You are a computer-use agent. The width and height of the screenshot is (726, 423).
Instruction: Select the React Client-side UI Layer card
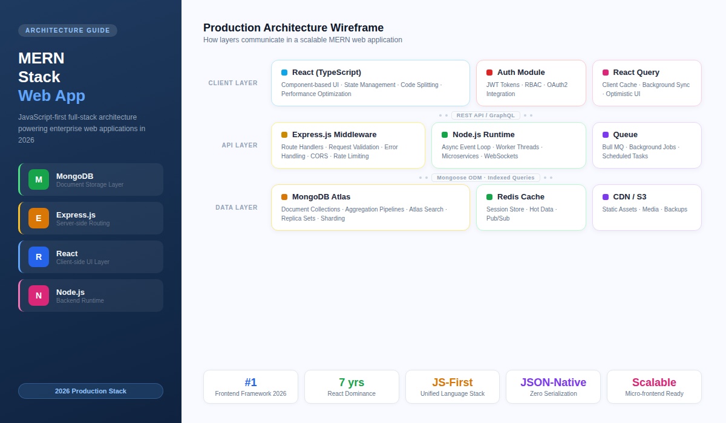click(x=91, y=257)
